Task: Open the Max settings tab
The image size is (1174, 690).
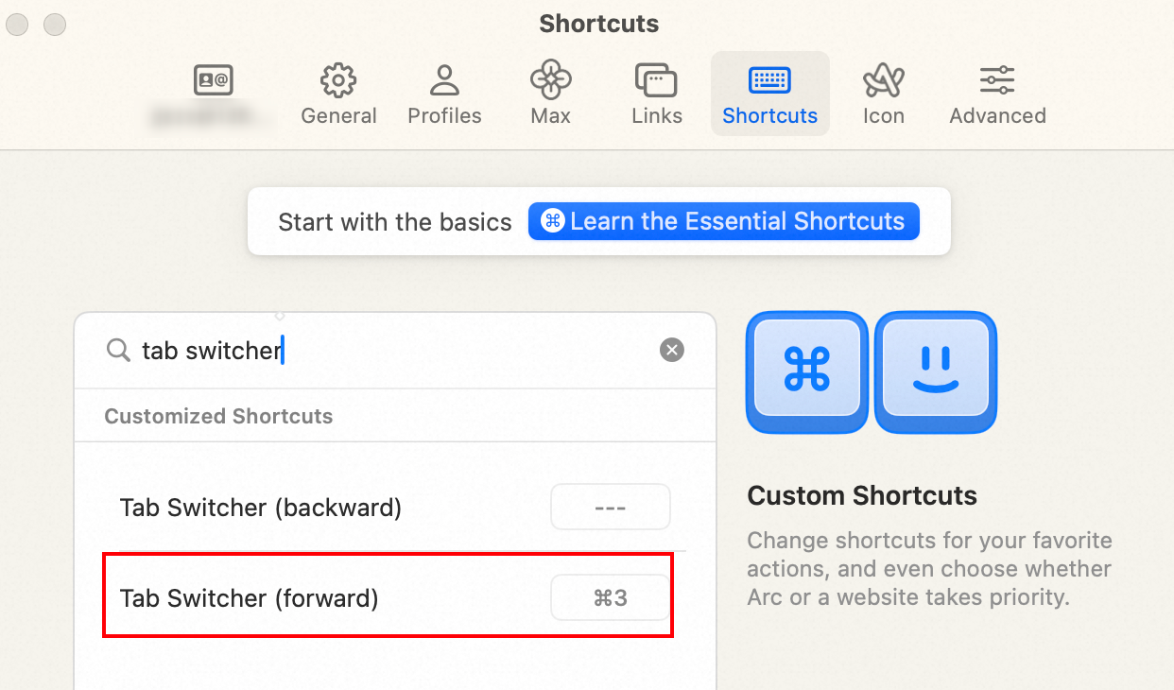Action: pyautogui.click(x=550, y=94)
